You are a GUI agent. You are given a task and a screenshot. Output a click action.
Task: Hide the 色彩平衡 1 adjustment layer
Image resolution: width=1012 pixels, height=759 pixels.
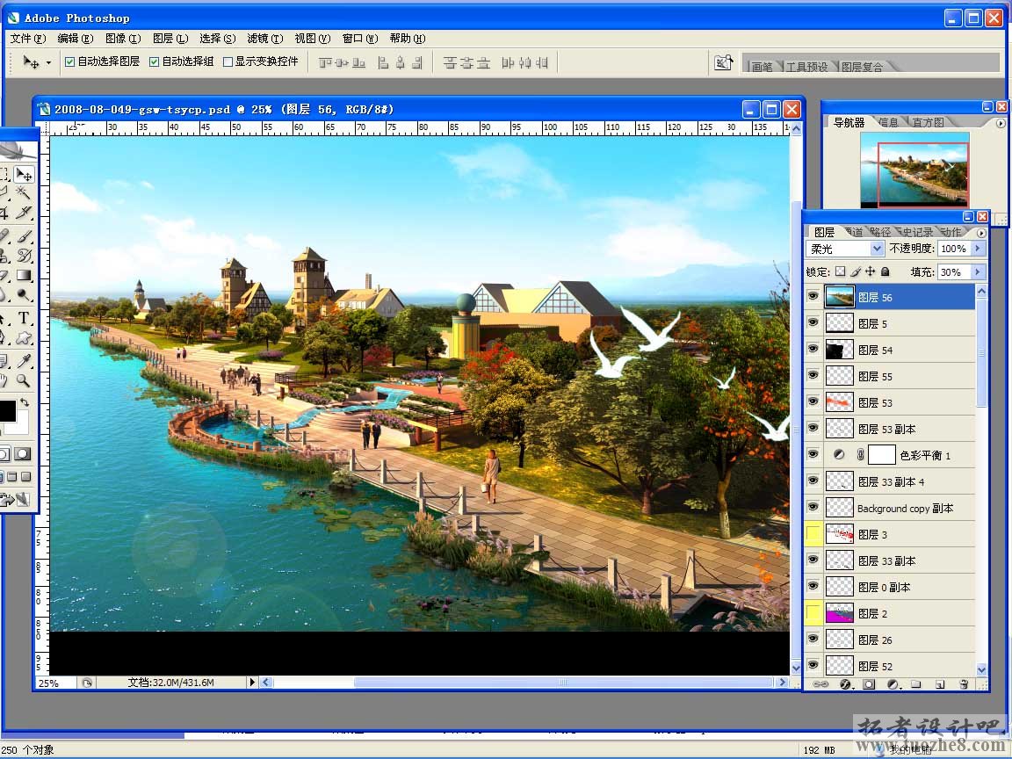813,454
